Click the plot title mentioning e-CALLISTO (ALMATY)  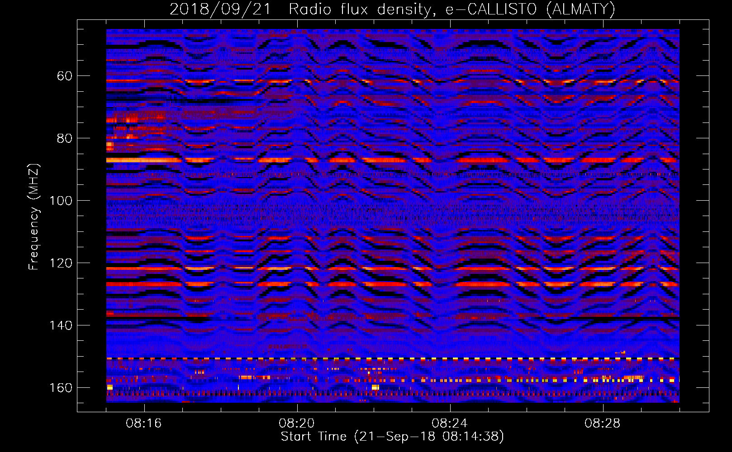(392, 9)
